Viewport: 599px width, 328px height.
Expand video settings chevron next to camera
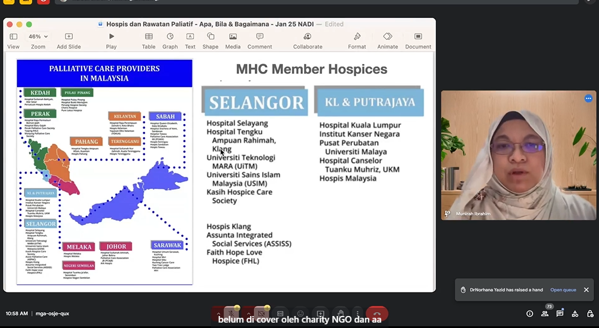[248, 314]
